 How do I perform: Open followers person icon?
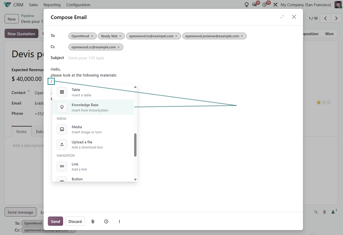[334, 211]
